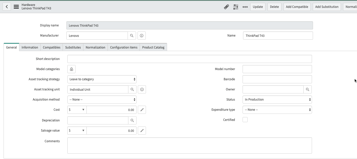Unlock the Model categories lock icon
Image resolution: width=357 pixels, height=159 pixels.
[x=71, y=69]
